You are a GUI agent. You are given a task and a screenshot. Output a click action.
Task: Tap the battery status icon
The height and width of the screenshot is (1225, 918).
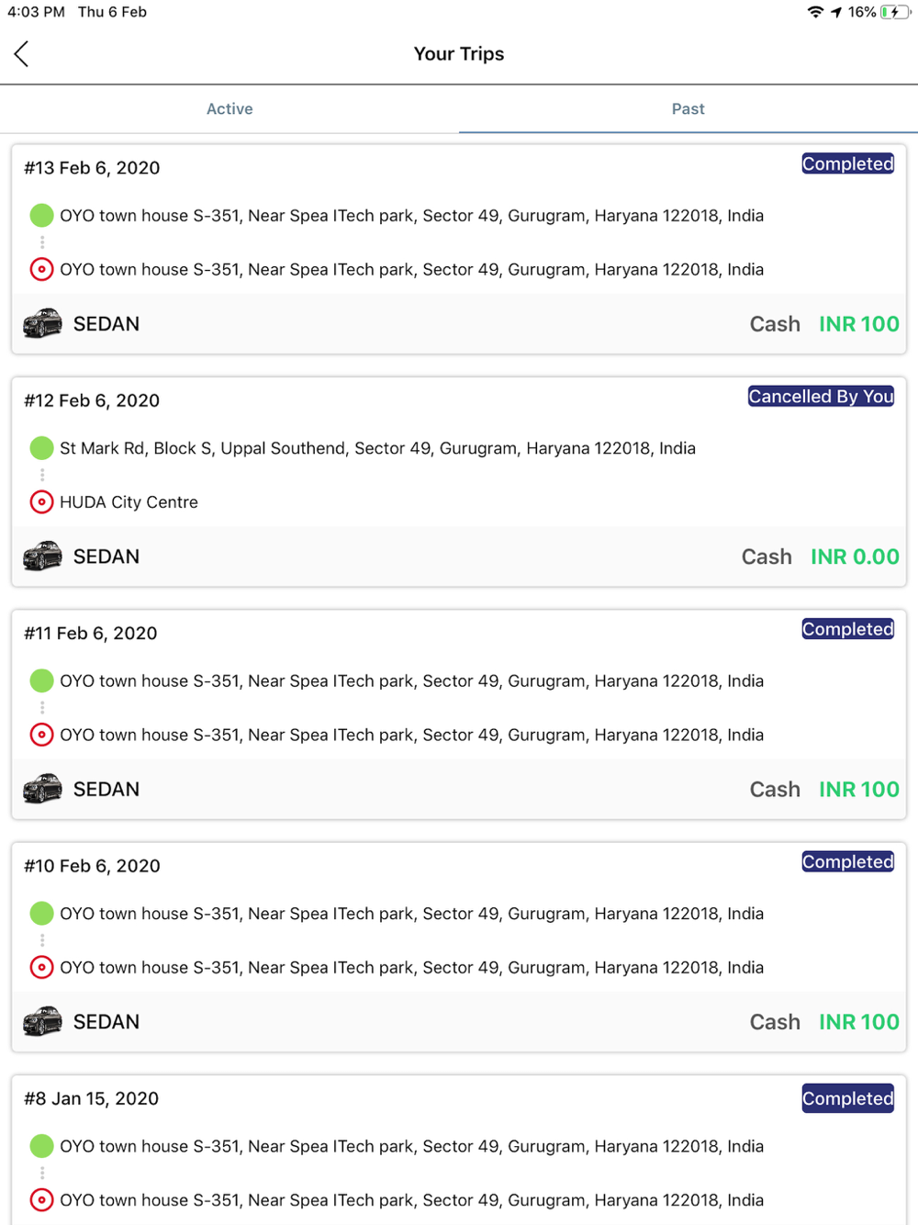(x=895, y=12)
